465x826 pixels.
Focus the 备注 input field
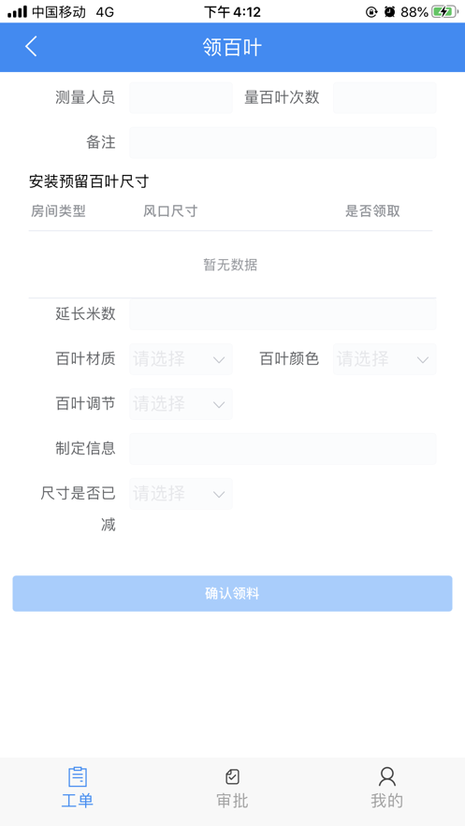tap(283, 142)
